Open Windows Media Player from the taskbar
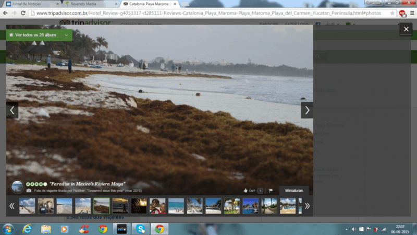The width and height of the screenshot is (417, 235). 64,229
